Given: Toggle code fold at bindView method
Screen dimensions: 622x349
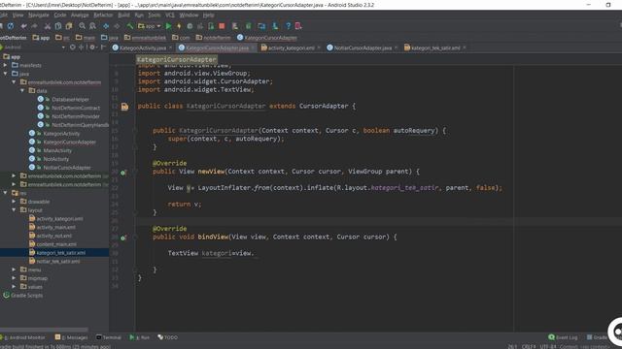Looking at the screenshot, I should tap(135, 237).
